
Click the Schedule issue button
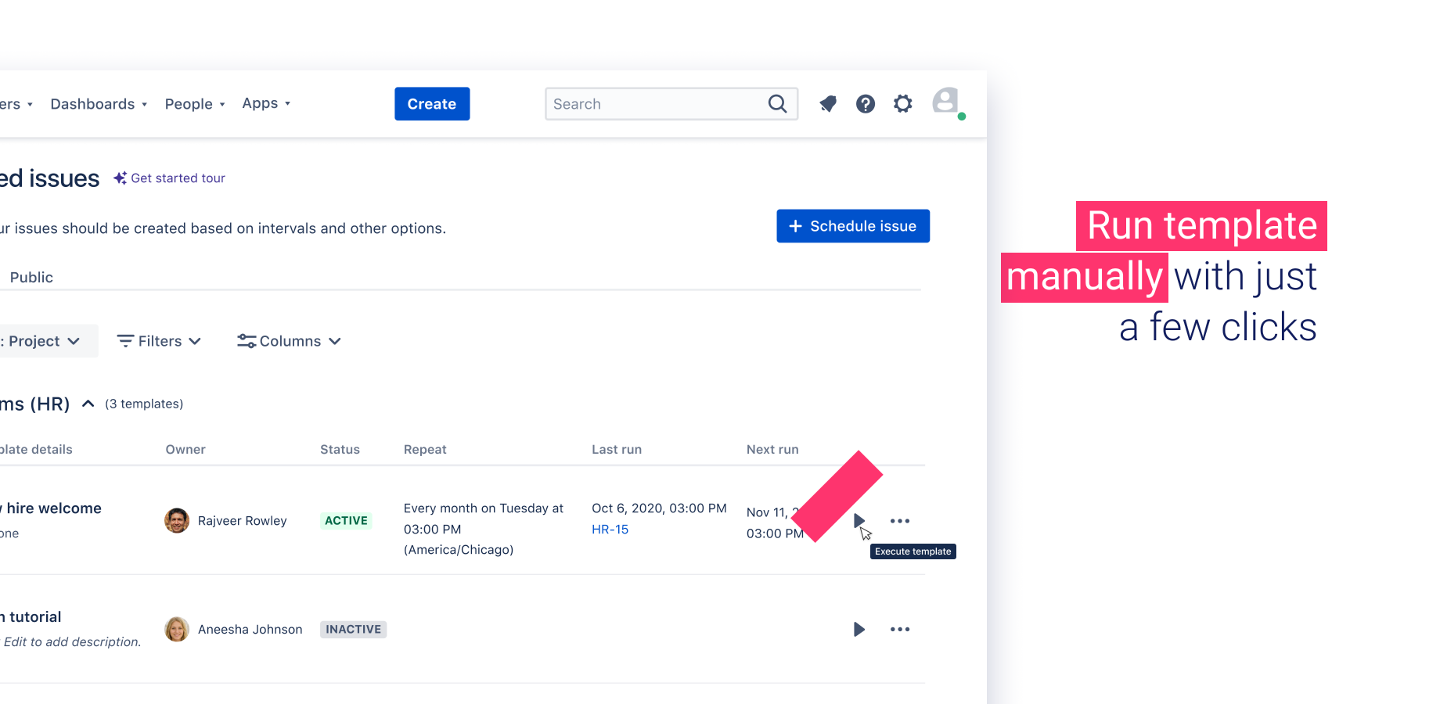click(x=852, y=226)
